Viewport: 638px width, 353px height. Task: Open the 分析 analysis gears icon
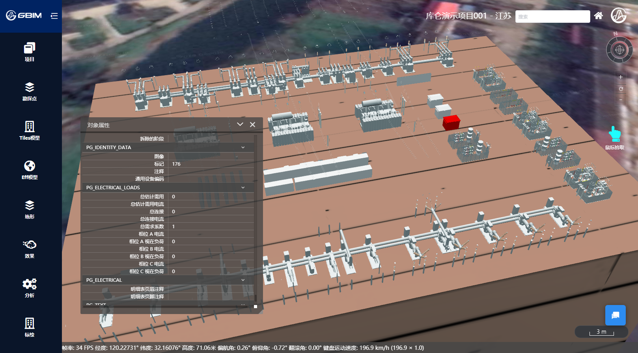click(x=30, y=288)
